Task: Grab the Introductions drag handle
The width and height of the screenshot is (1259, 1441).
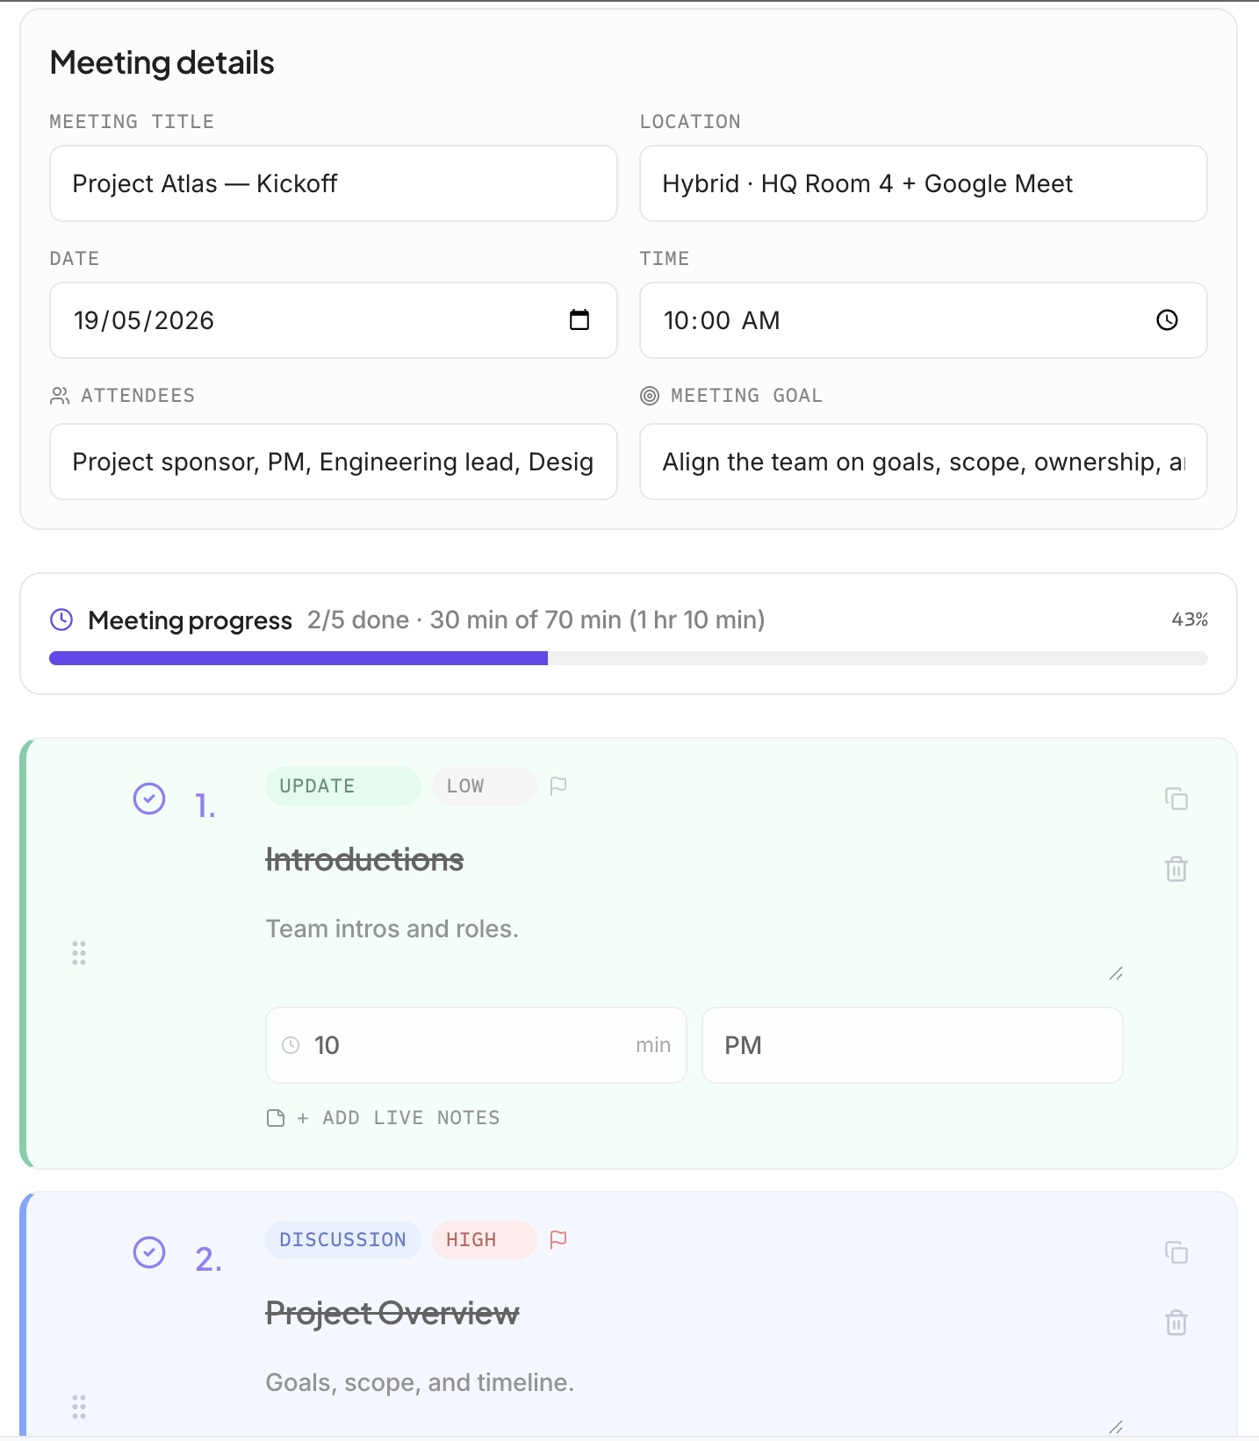Action: pos(79,953)
